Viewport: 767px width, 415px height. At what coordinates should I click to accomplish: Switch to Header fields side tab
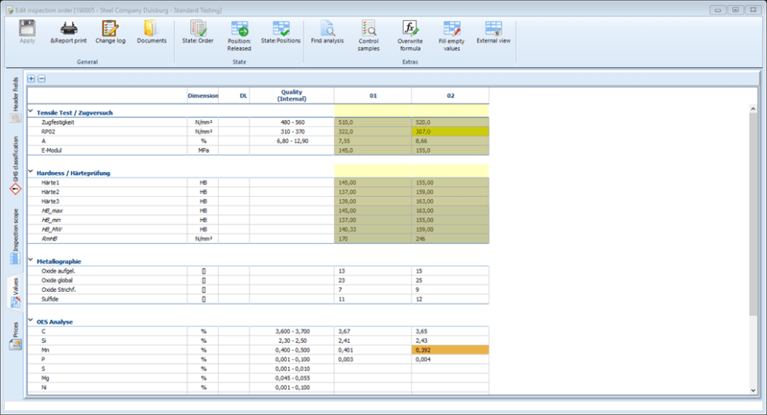coord(15,99)
